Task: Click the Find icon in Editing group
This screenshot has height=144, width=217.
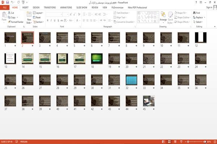Action: 194,13
